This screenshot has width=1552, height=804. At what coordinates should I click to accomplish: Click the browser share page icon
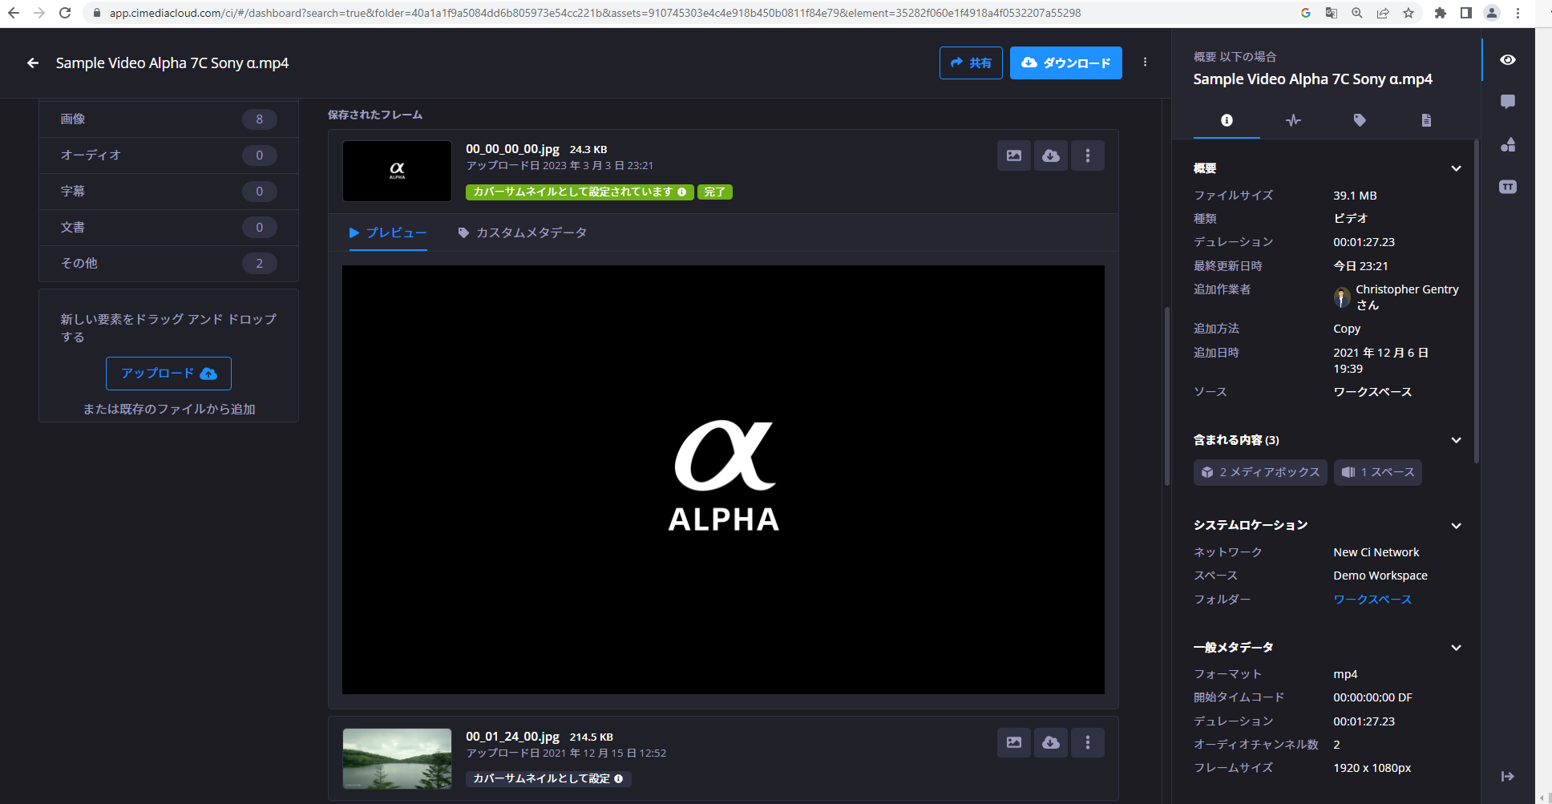(x=1383, y=13)
